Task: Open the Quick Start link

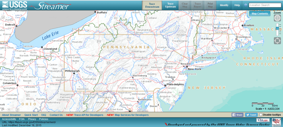Action: point(31,115)
